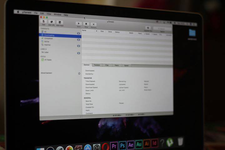The image size is (225, 150).
Task: Click the Add URL toolbar icon
Action: tap(52, 22)
